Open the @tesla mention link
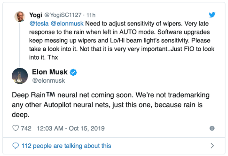 point(39,23)
